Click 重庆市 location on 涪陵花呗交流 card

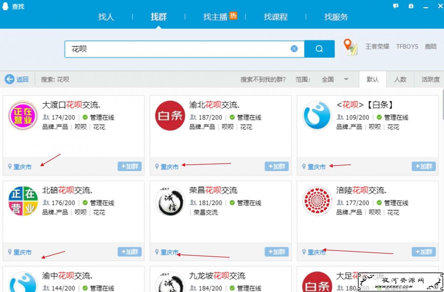[317, 252]
